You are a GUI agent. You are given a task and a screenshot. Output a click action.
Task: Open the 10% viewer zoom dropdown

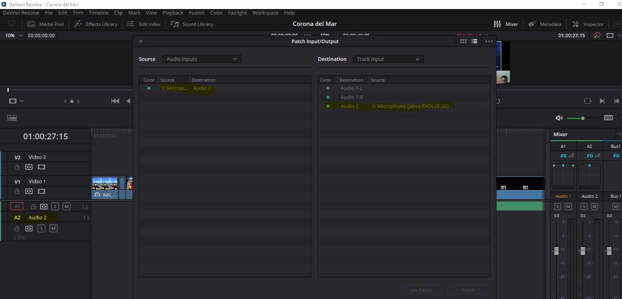point(14,35)
